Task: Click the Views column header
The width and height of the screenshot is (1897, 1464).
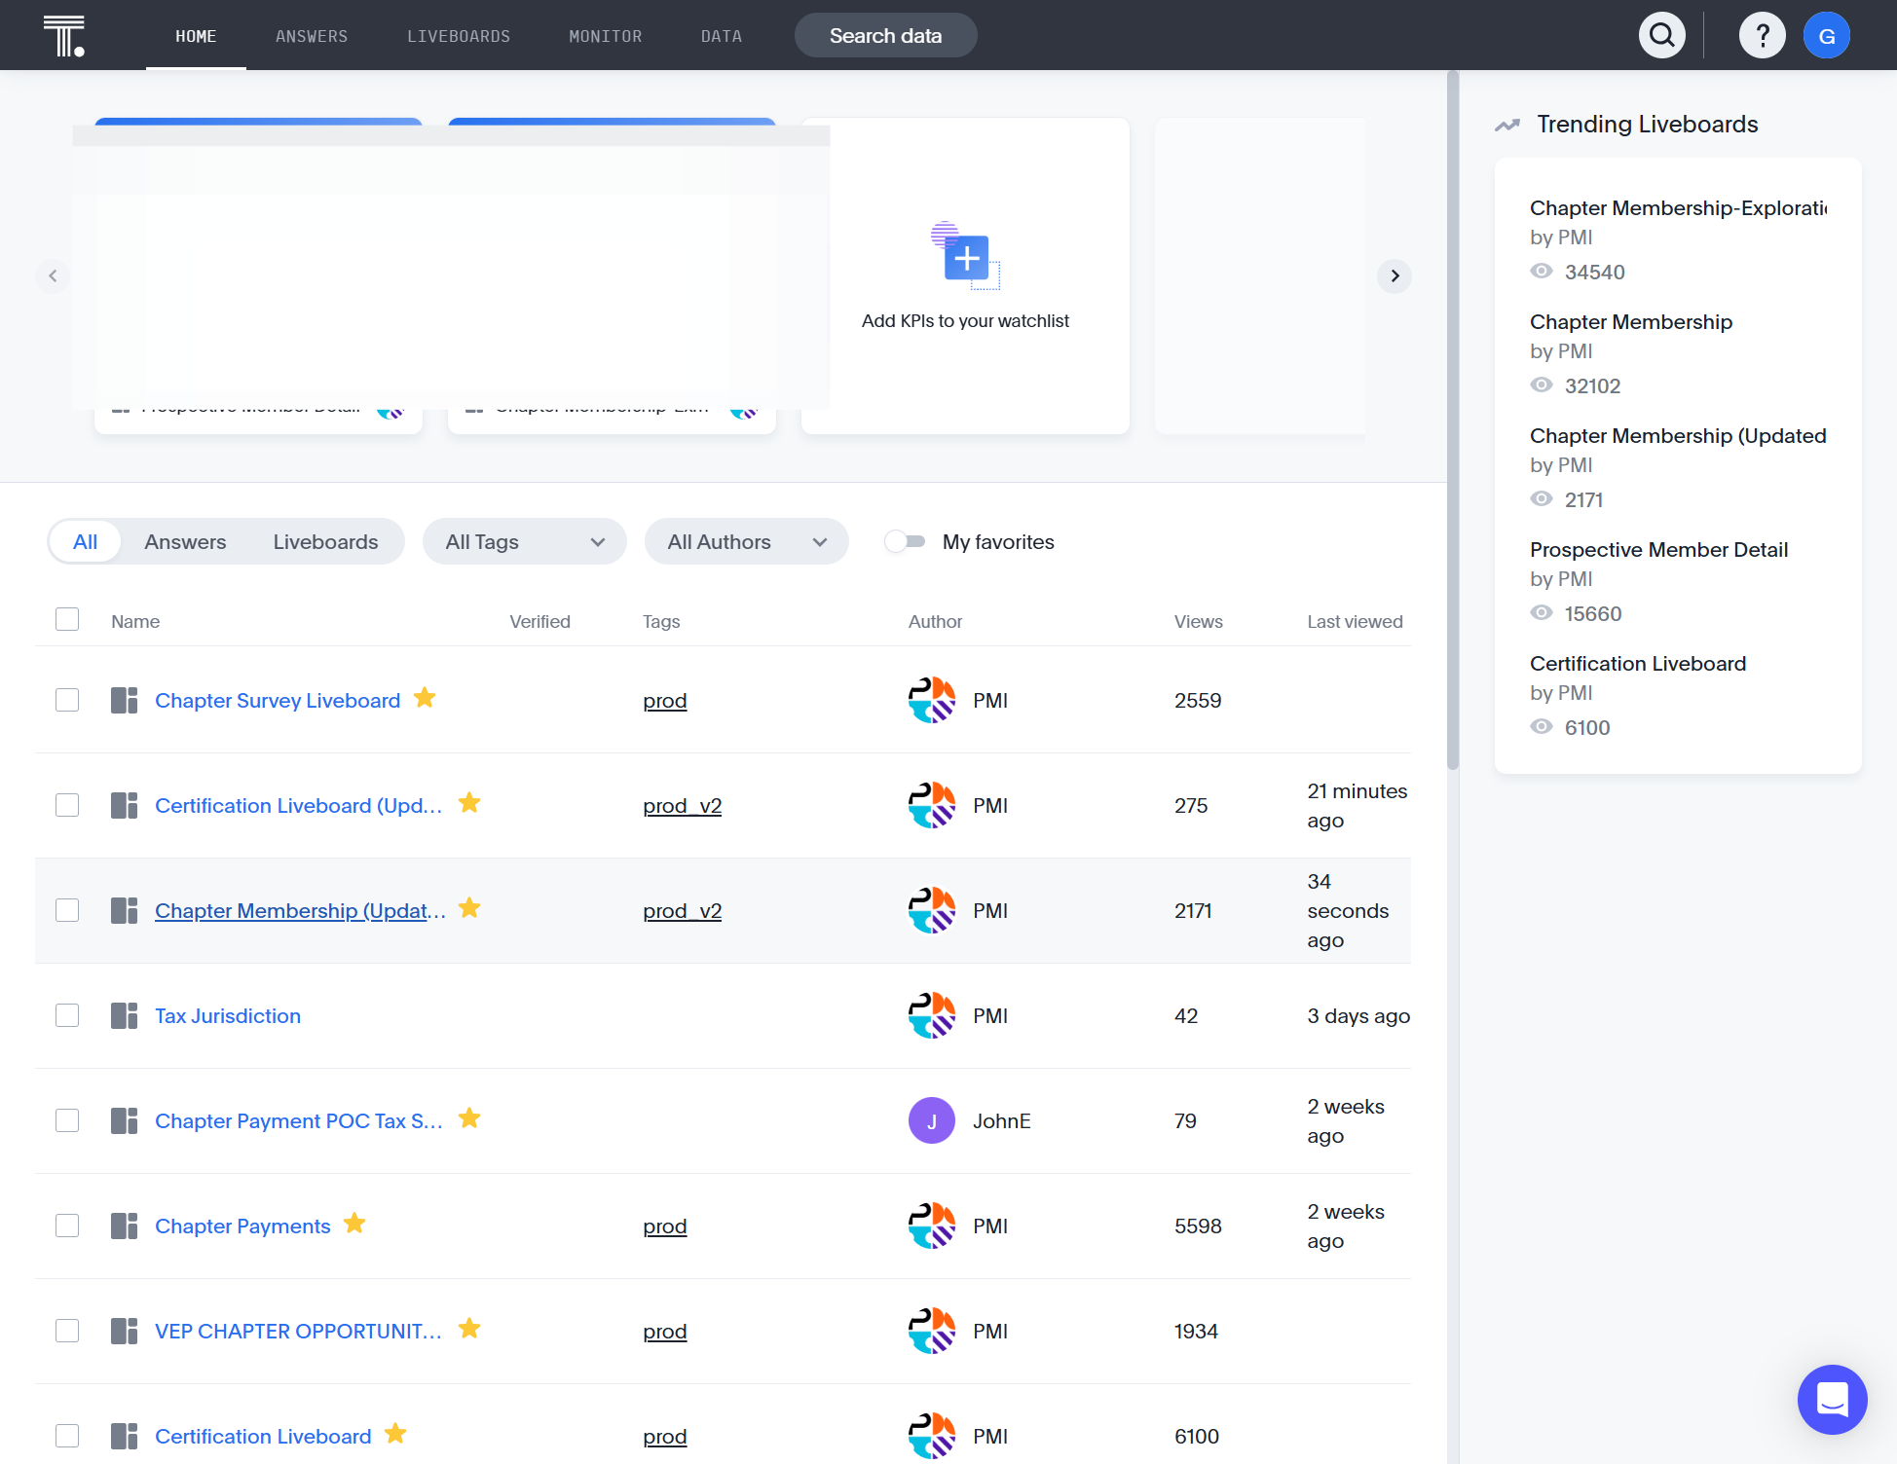Action: (1198, 621)
